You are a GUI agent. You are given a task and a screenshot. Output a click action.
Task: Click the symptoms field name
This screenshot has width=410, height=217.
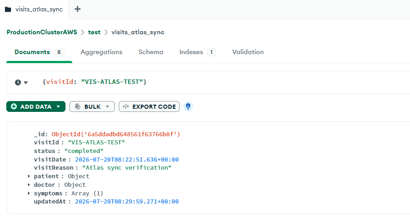tap(48, 194)
